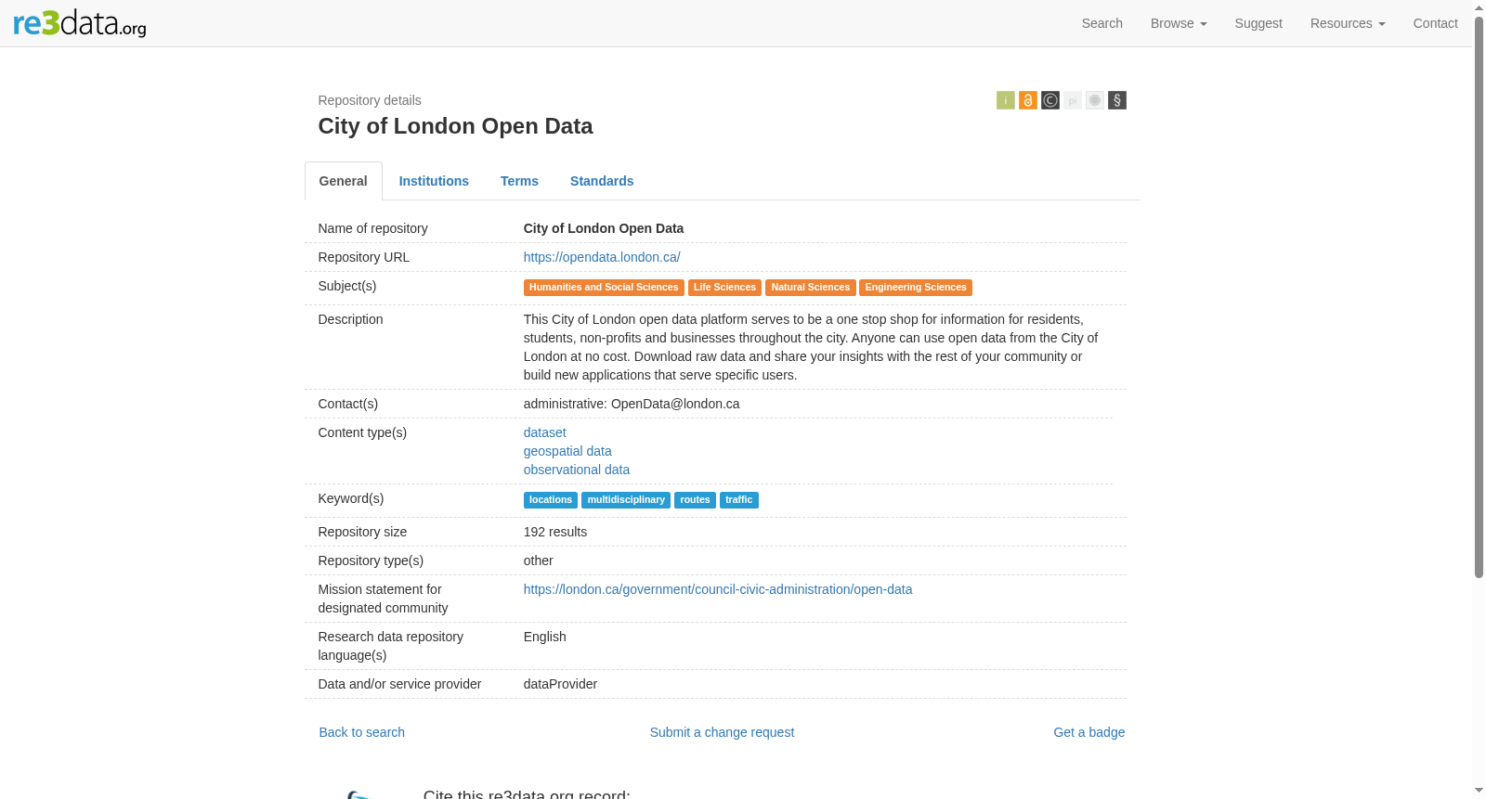Image resolution: width=1486 pixels, height=799 pixels.
Task: Click the Back to search link
Action: pos(362,732)
